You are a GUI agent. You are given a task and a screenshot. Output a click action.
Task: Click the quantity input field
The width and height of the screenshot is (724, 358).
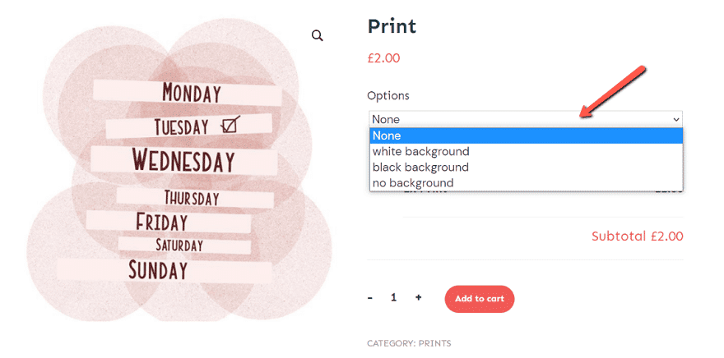coord(393,298)
